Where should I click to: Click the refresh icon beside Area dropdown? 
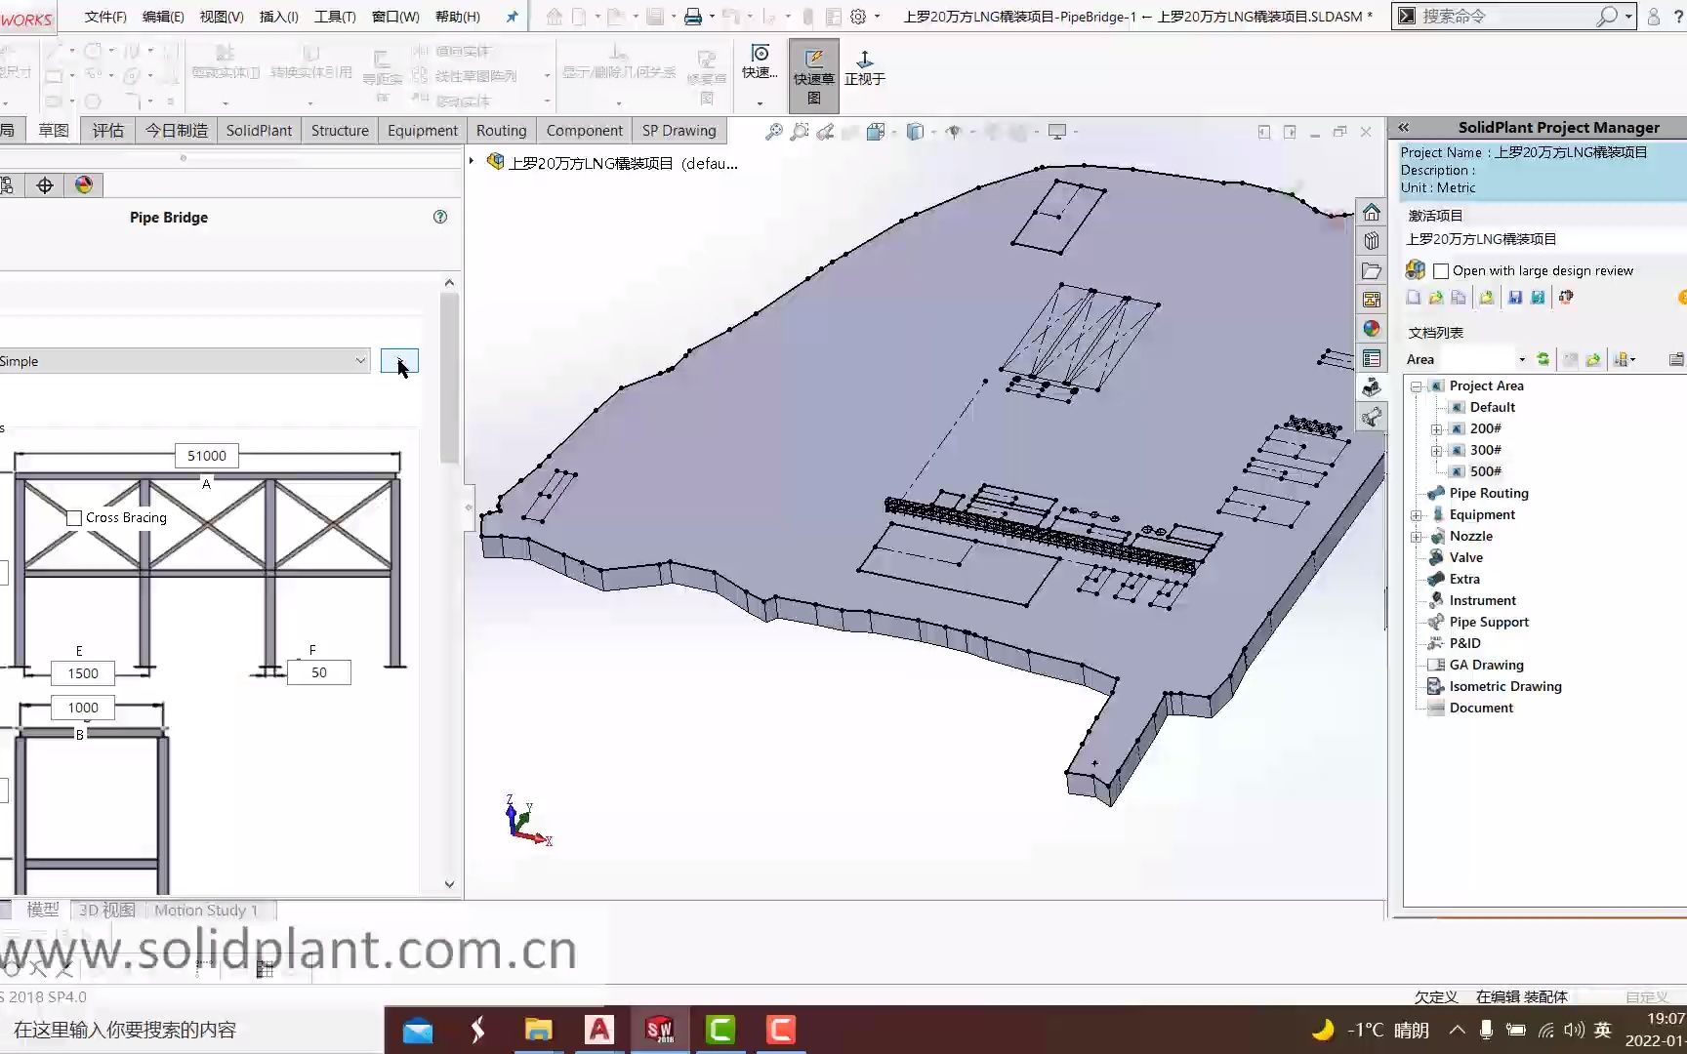(x=1543, y=359)
